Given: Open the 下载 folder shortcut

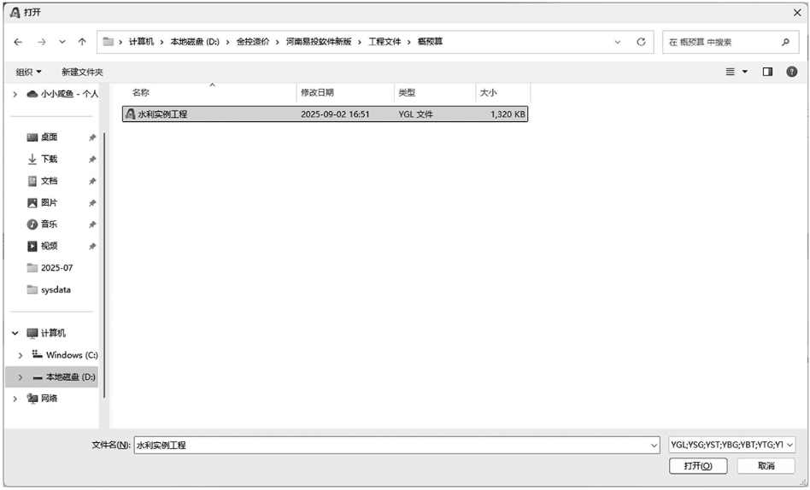Looking at the screenshot, I should click(x=49, y=159).
